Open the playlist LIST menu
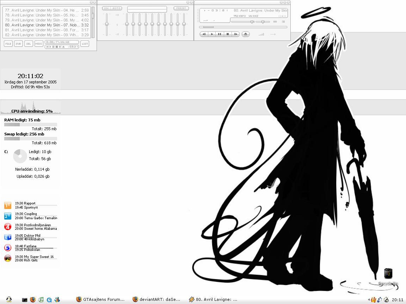 (85, 44)
